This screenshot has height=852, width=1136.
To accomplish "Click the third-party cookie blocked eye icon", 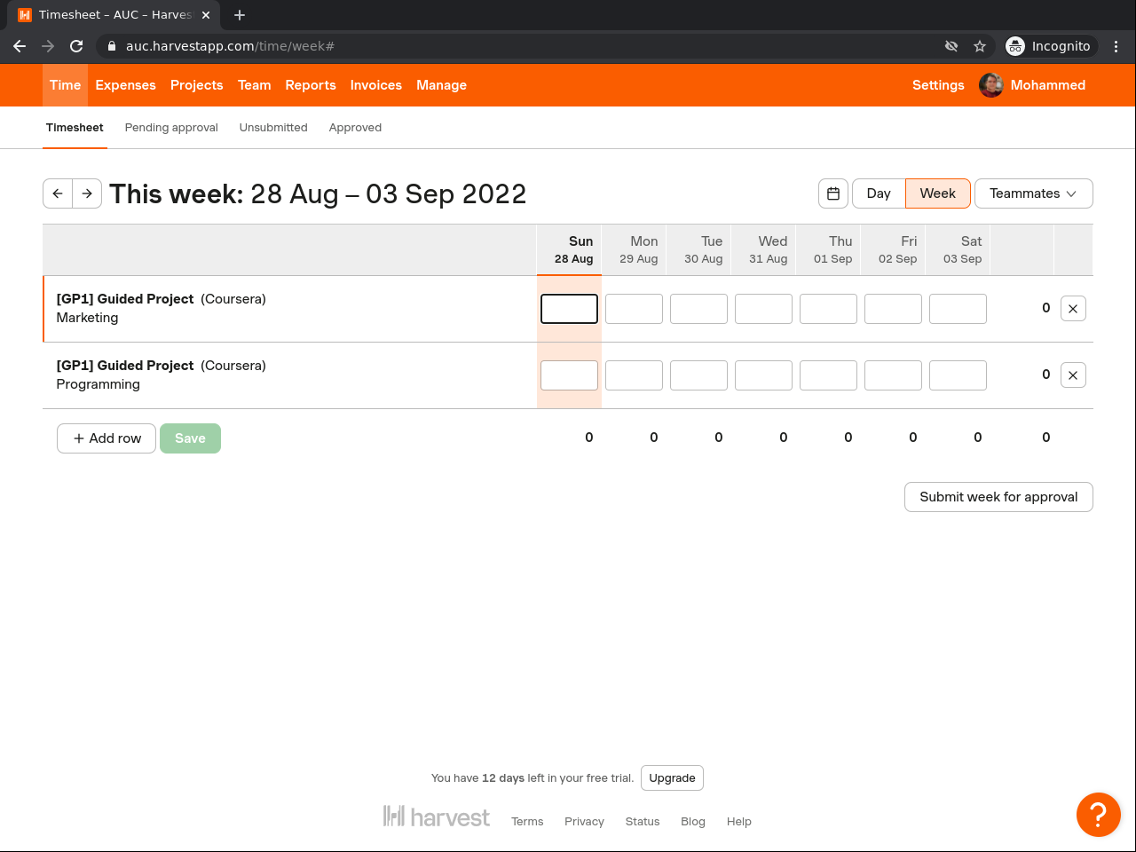I will [951, 46].
